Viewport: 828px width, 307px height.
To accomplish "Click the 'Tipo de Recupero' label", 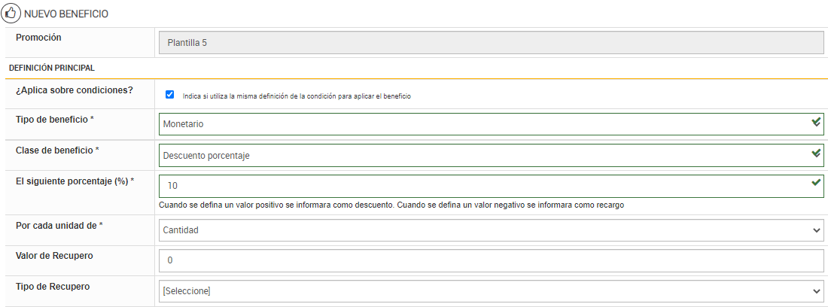I will pyautogui.click(x=53, y=286).
